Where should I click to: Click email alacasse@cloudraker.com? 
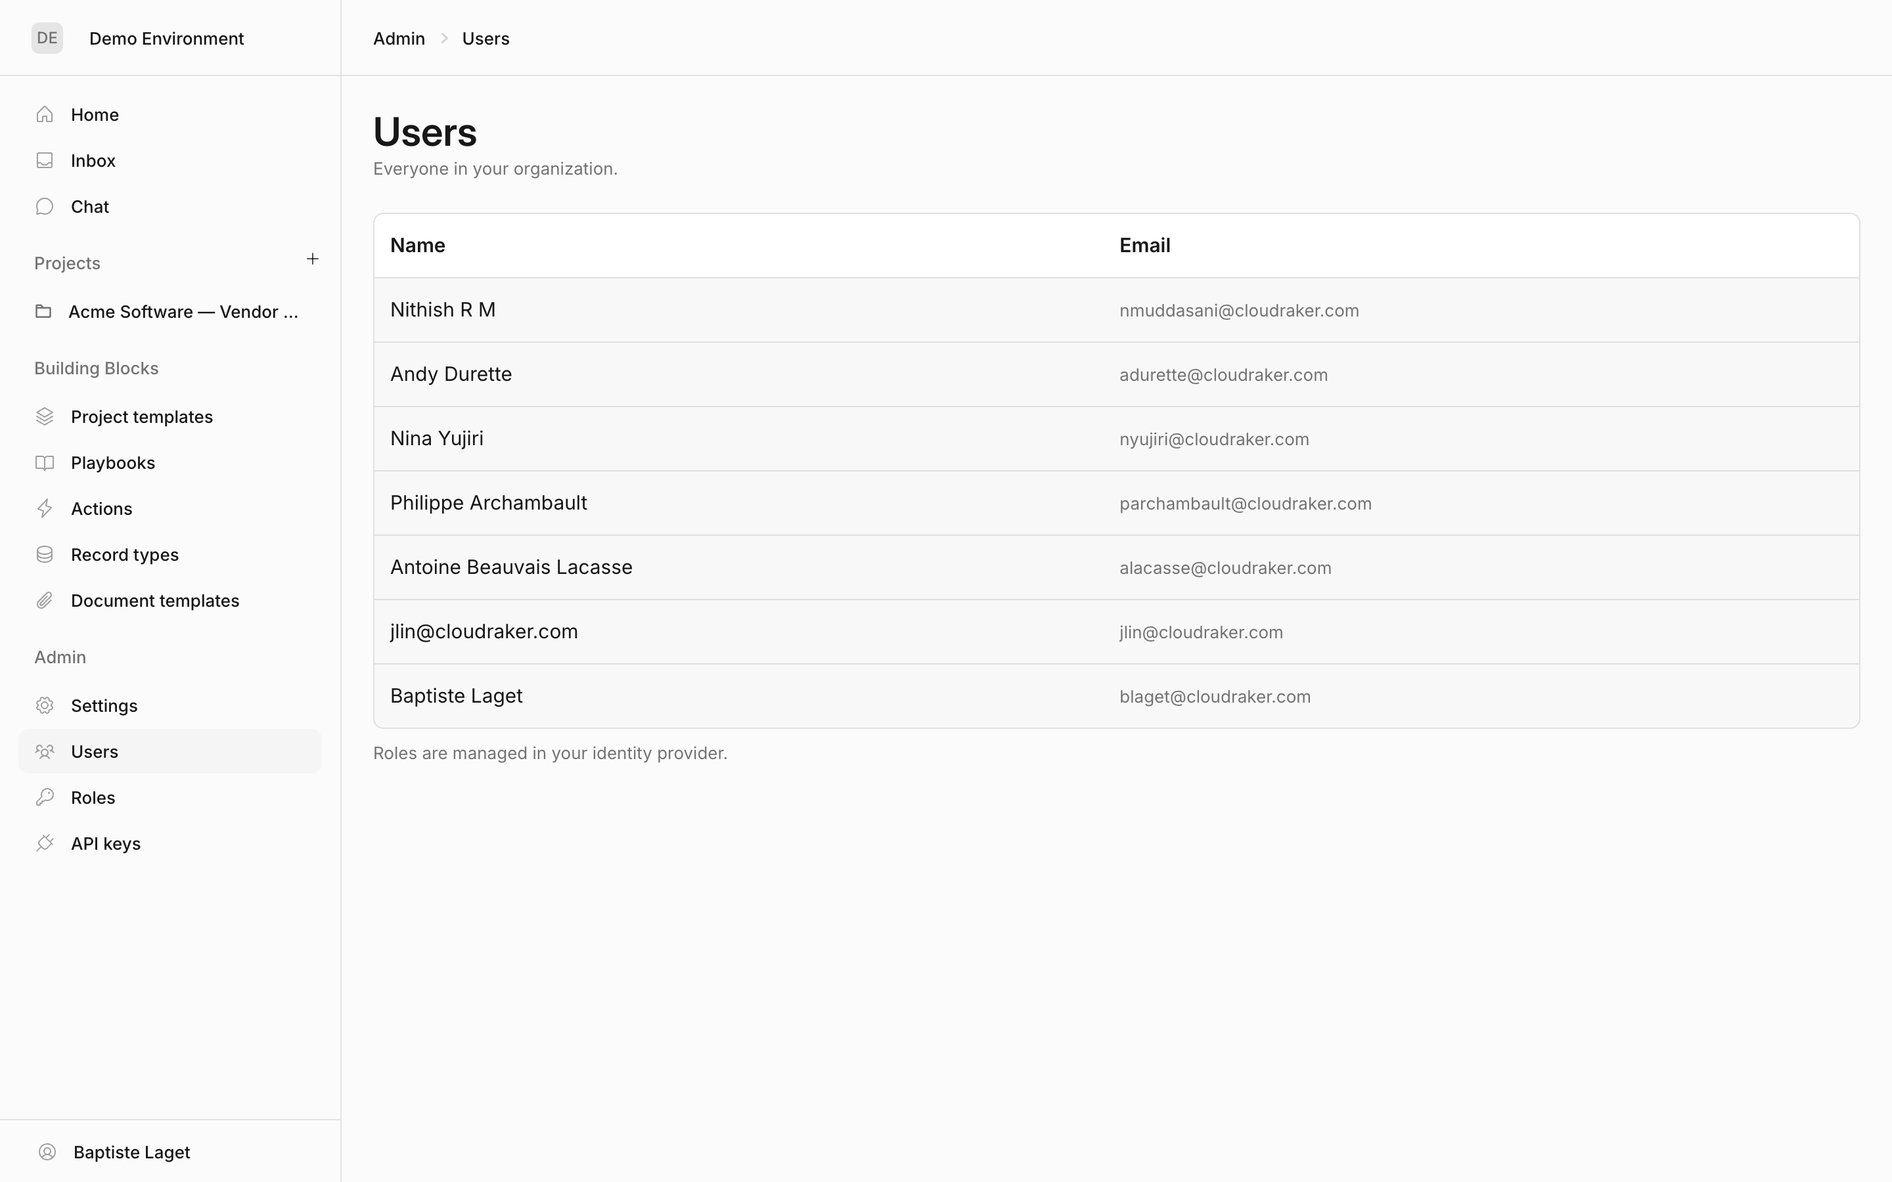tap(1225, 567)
